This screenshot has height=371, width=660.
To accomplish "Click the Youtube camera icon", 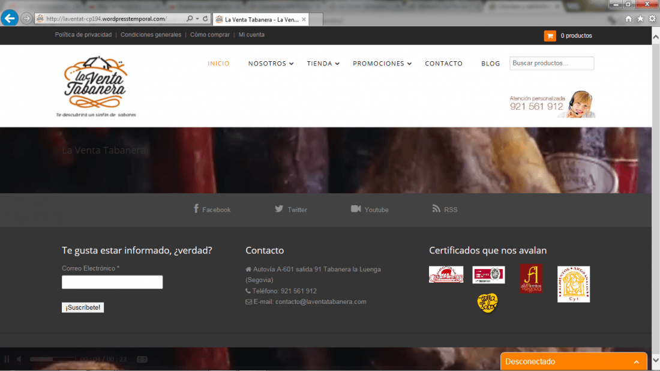I will 356,209.
